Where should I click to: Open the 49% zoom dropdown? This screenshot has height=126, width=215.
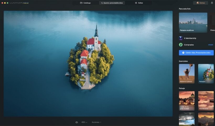tap(84, 122)
